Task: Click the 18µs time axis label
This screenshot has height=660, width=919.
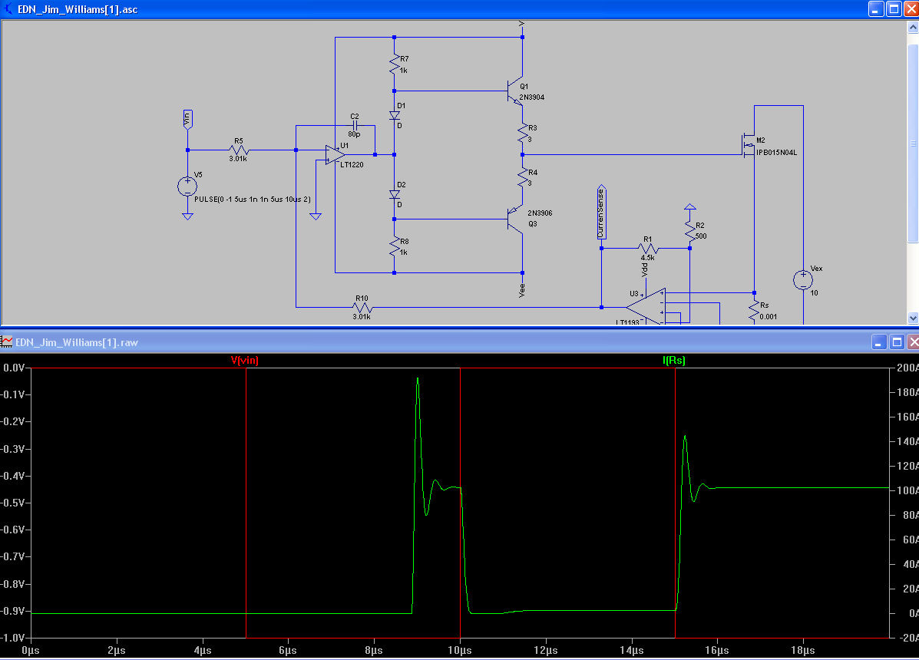Action: pos(802,650)
